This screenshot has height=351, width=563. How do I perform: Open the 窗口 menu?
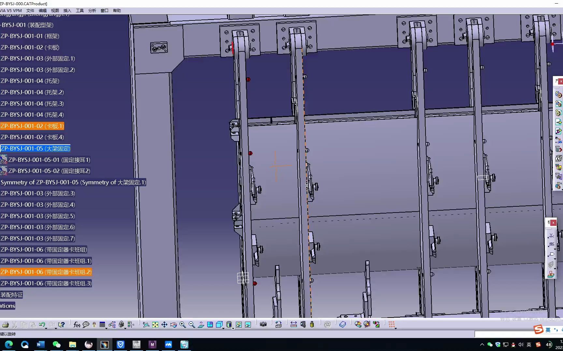click(x=105, y=10)
